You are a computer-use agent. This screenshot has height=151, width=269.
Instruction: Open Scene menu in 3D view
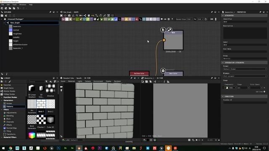click(63, 81)
